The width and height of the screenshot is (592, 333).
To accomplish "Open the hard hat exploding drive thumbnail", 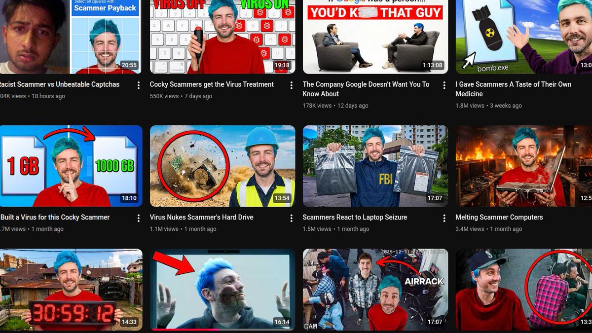I will pos(222,166).
